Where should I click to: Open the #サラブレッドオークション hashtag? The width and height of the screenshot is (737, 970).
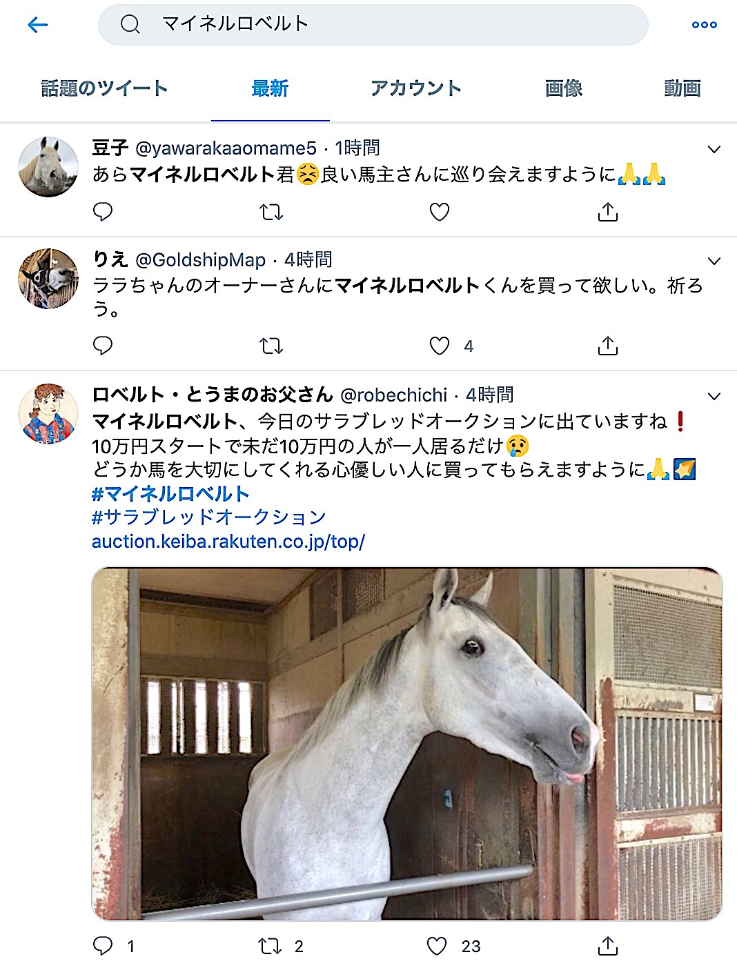pos(209,517)
